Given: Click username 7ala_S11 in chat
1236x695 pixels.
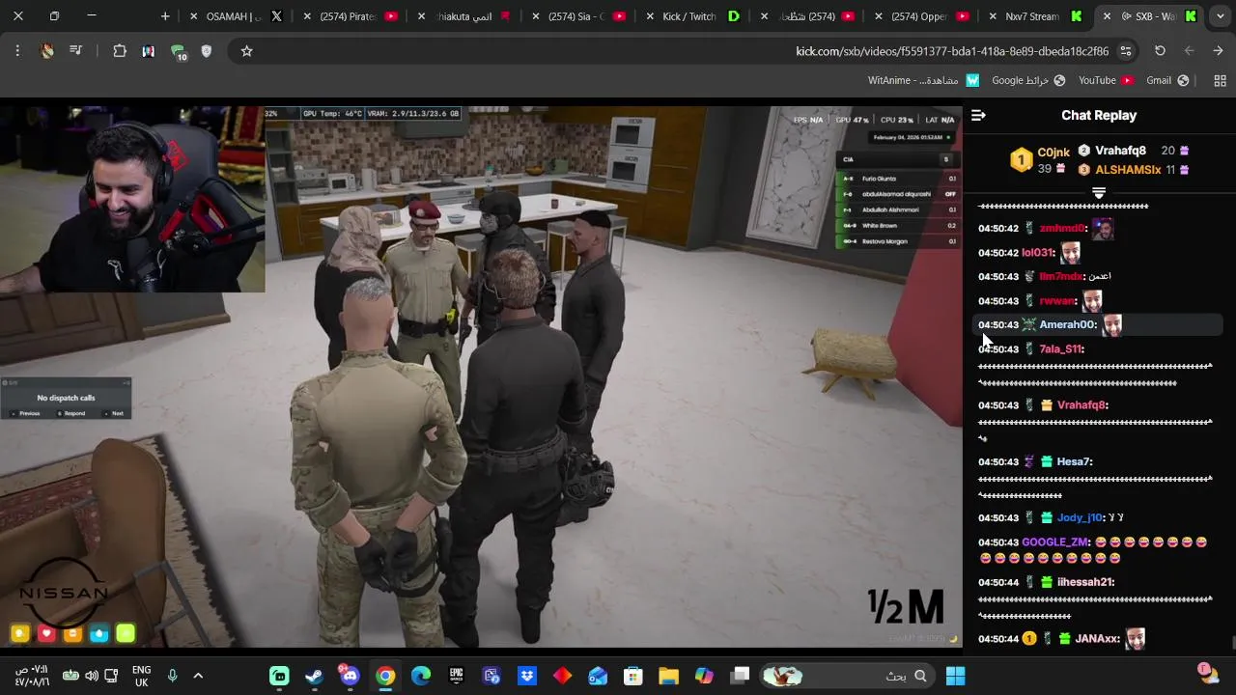Looking at the screenshot, I should point(1060,349).
